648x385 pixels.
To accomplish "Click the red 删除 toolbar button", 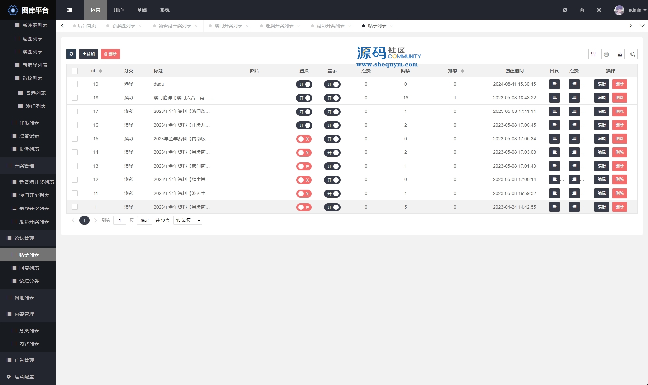I will point(110,54).
